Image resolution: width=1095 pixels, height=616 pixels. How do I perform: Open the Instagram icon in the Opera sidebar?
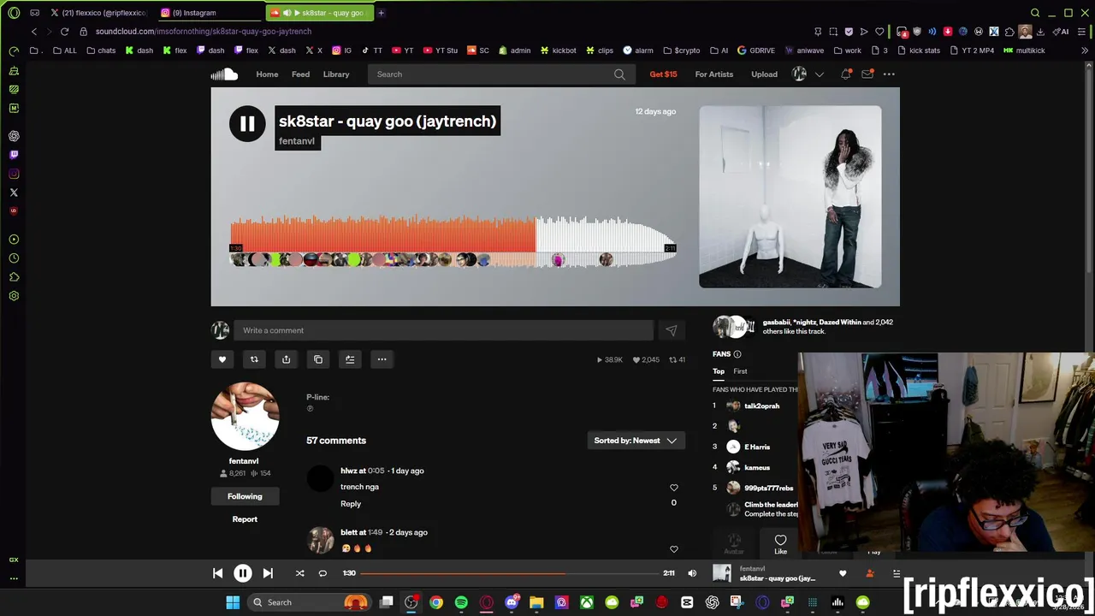click(x=14, y=174)
